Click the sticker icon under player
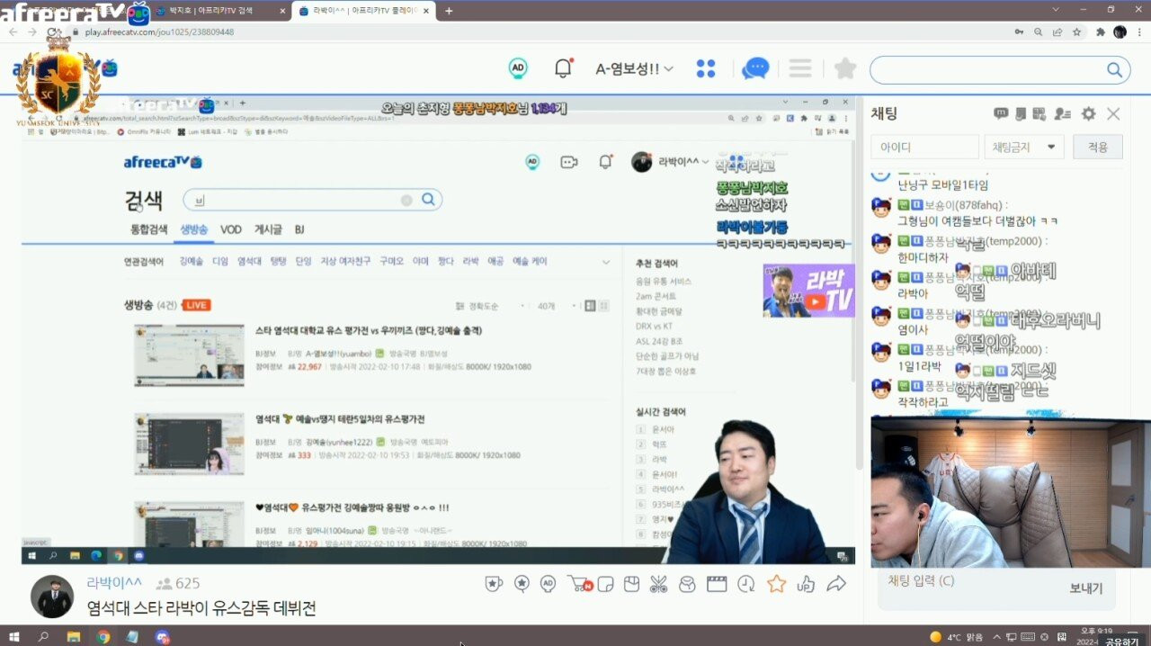Image resolution: width=1151 pixels, height=646 pixels. (x=604, y=584)
